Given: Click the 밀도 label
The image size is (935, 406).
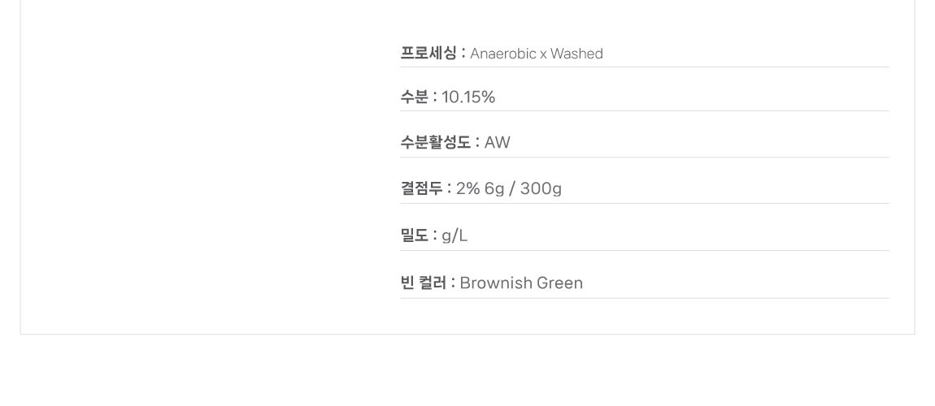Looking at the screenshot, I should 414,235.
